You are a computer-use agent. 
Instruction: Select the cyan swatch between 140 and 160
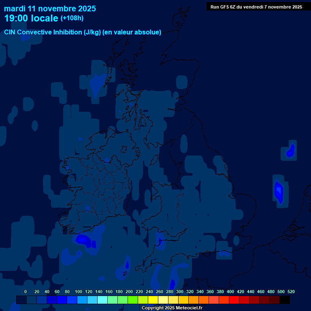coord(102,300)
